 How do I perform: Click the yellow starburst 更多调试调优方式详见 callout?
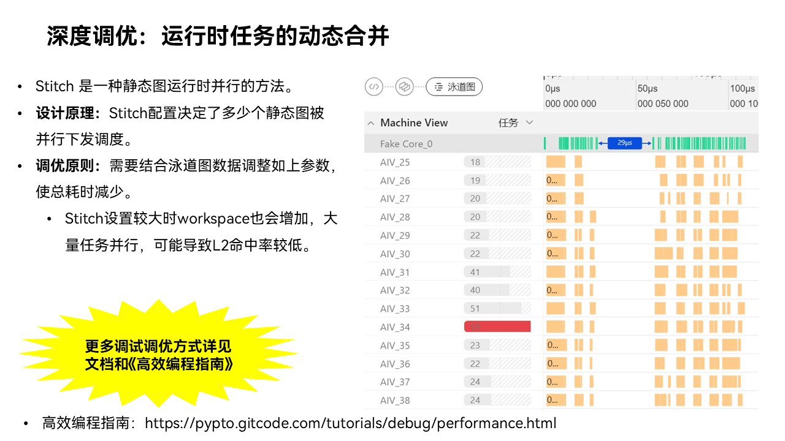[x=159, y=355]
